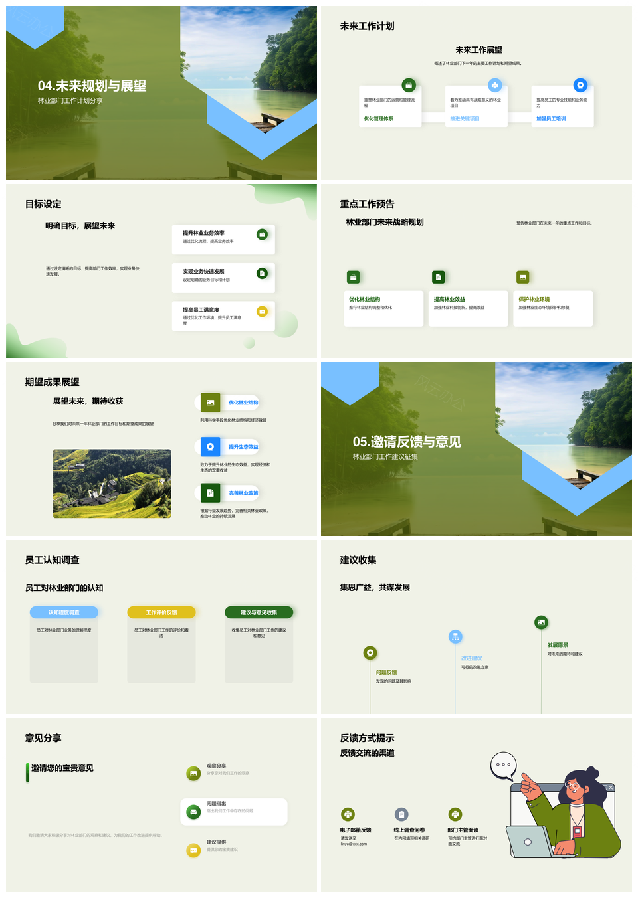Click the green document icon in the 实现业务快速发展 card
638x898 pixels.
tap(263, 273)
